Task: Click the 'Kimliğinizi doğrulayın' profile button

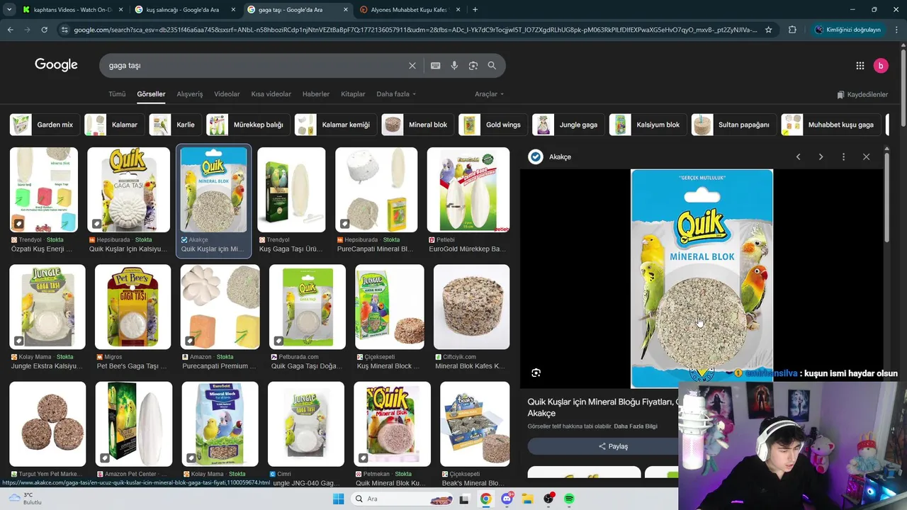Action: 848,30
